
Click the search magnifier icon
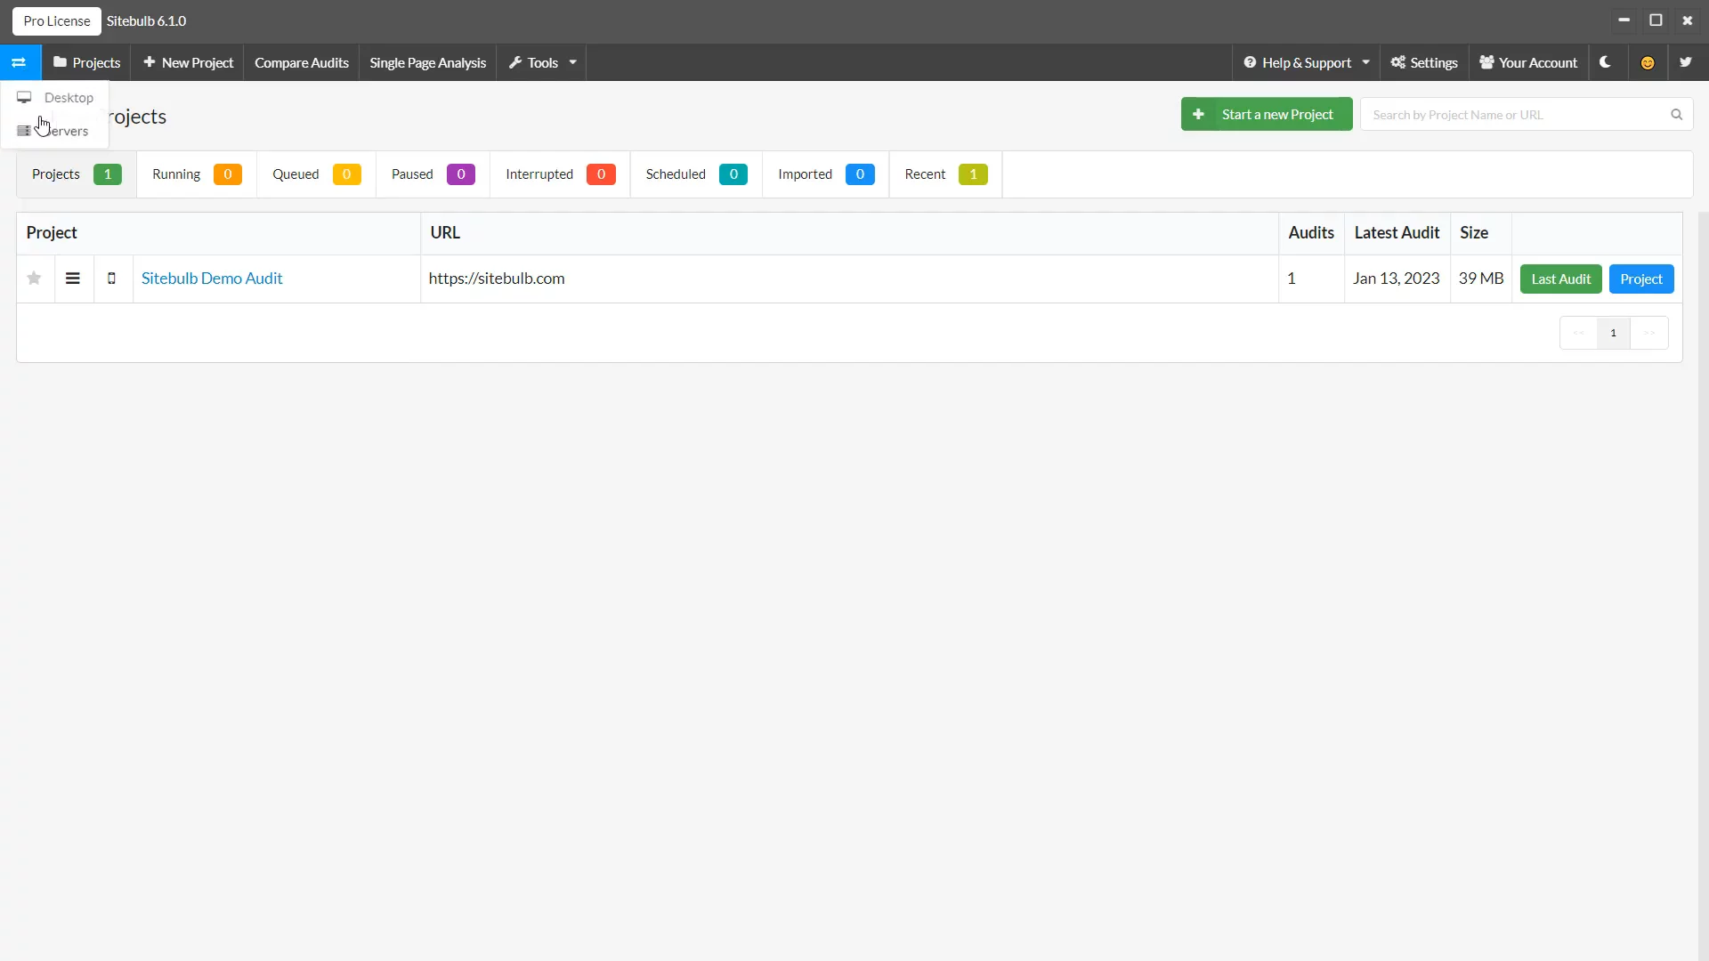[1676, 114]
